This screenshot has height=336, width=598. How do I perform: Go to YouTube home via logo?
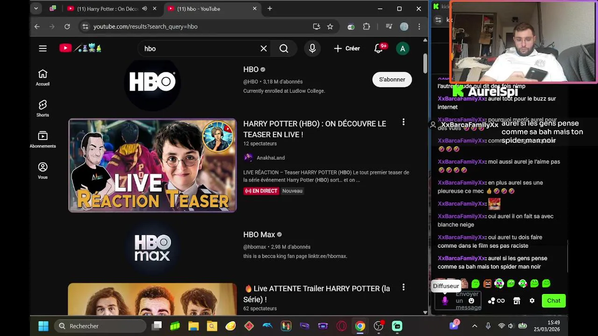pyautogui.click(x=80, y=48)
